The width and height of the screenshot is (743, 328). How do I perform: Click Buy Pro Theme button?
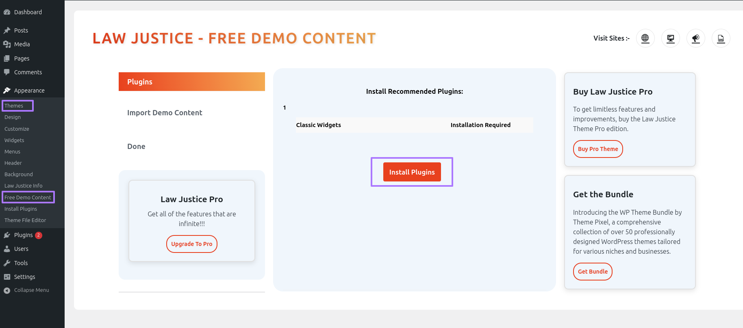(x=598, y=149)
